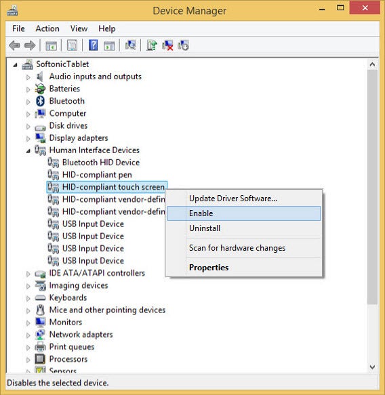
Task: Click the Human Interface Devices category icon
Action: [x=40, y=150]
